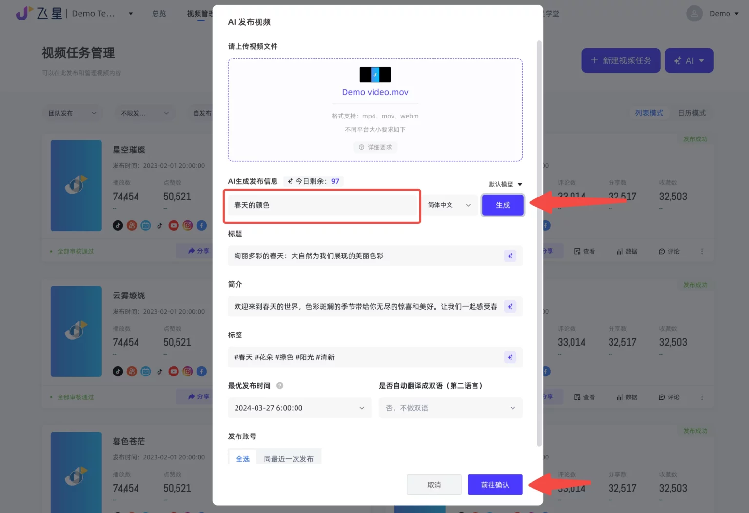Viewport: 749px width, 513px height.
Task: Enable 全选 under 发布账号
Action: click(242, 458)
